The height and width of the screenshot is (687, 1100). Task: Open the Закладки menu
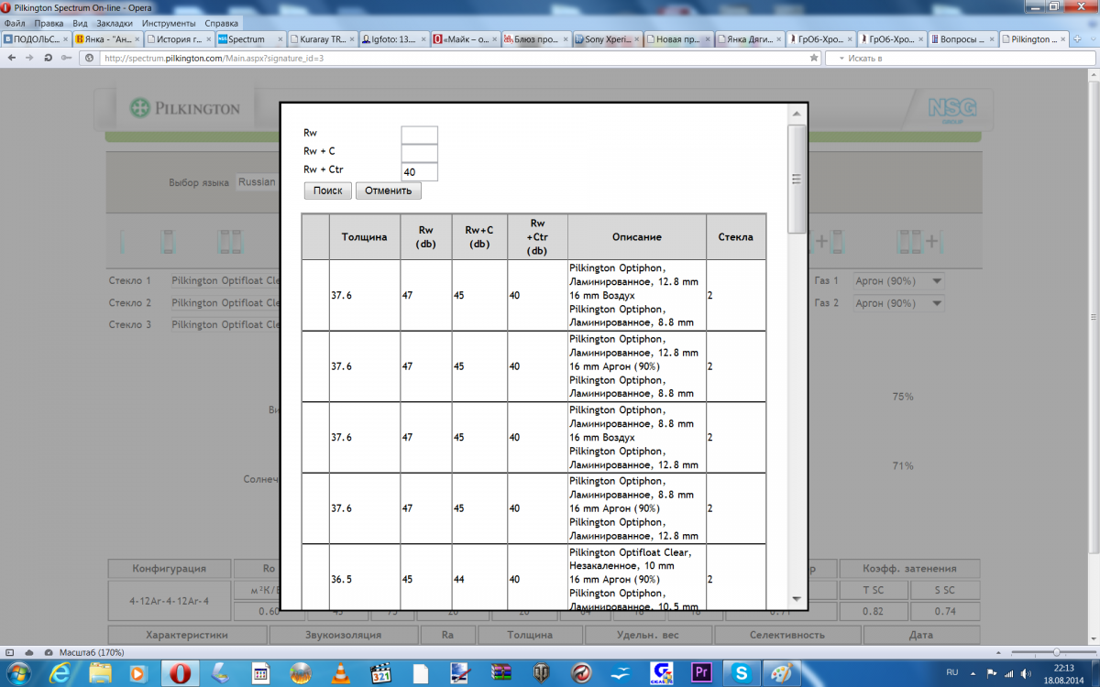(115, 23)
